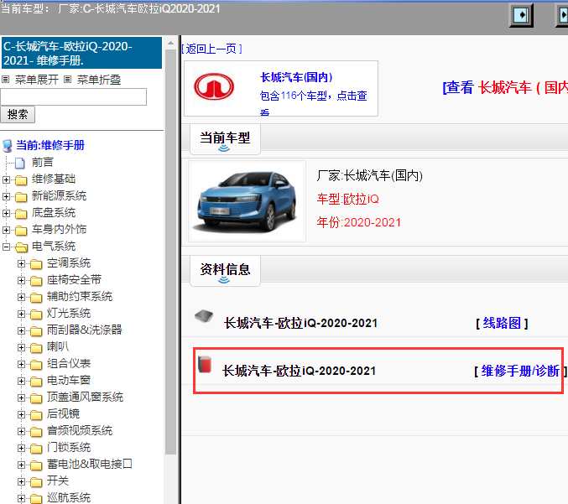Expand the 蓄电池&取电接口 tree node
Screen dimensions: 568x504
[x=21, y=465]
